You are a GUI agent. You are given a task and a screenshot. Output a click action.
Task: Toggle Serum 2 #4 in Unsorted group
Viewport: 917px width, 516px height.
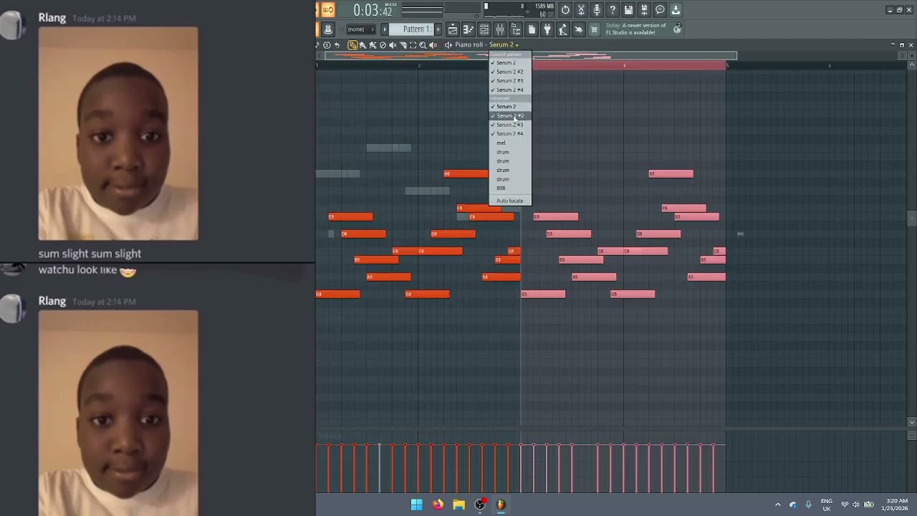510,134
